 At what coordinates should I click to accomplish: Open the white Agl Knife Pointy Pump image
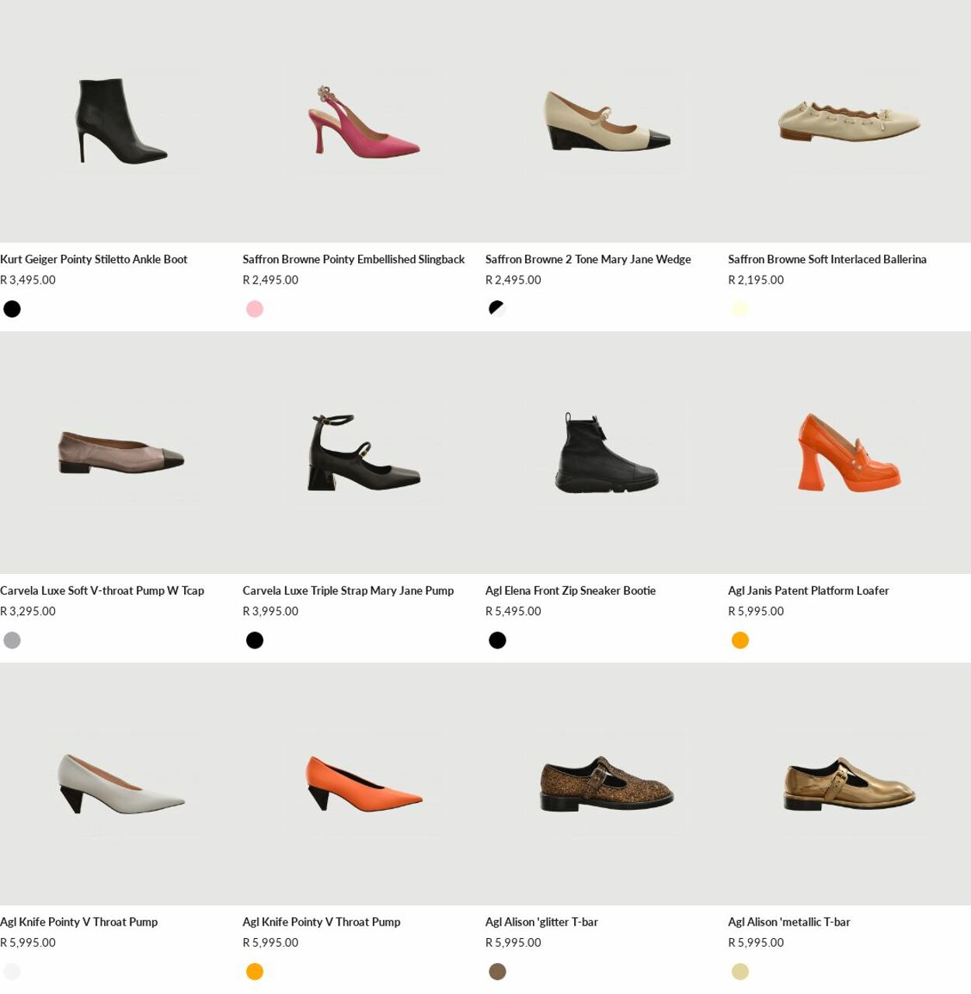[x=121, y=784]
